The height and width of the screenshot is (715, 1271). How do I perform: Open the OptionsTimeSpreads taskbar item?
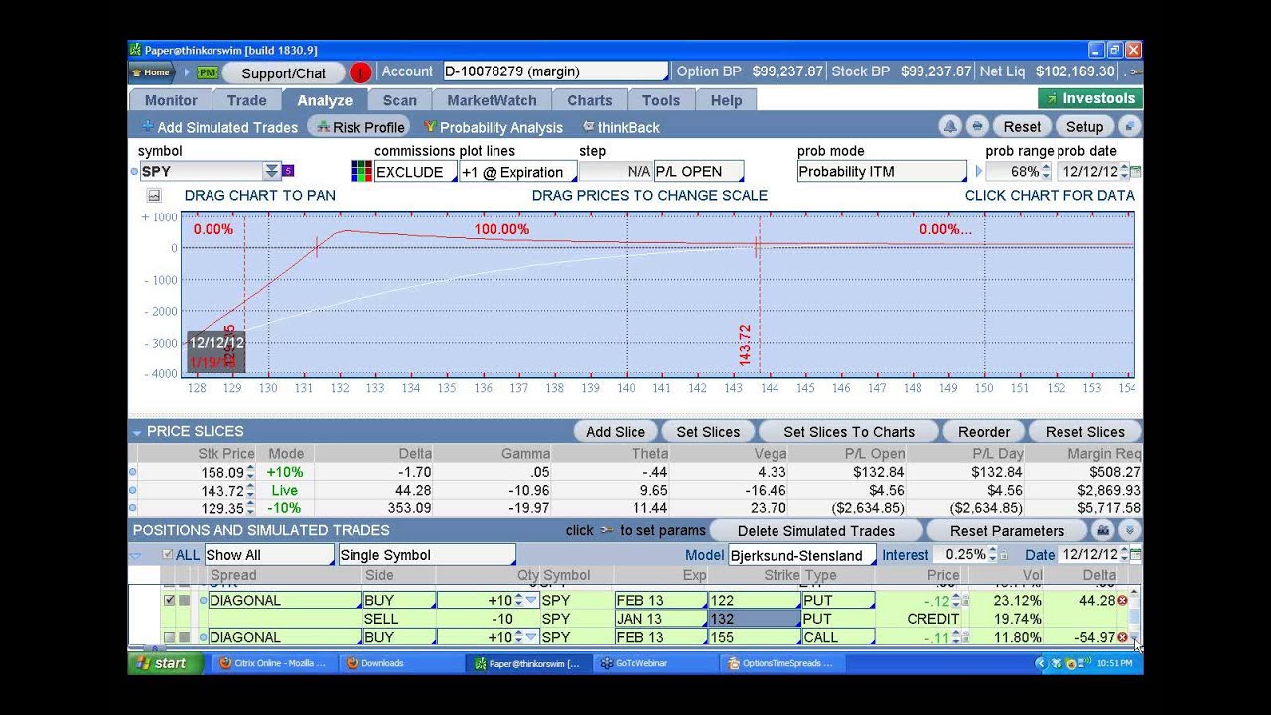(x=780, y=663)
